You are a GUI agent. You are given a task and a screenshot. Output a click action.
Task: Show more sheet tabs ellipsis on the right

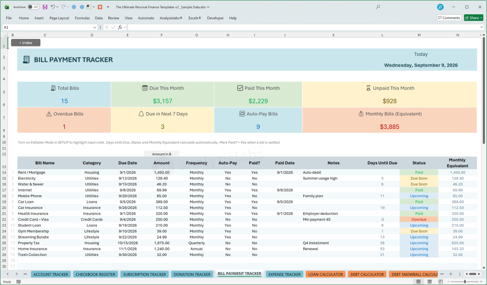tap(442, 274)
